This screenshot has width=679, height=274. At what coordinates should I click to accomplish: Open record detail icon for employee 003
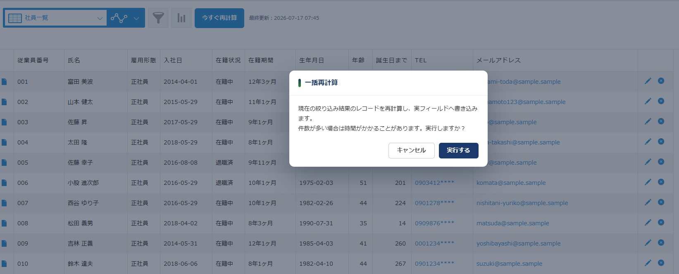click(4, 122)
